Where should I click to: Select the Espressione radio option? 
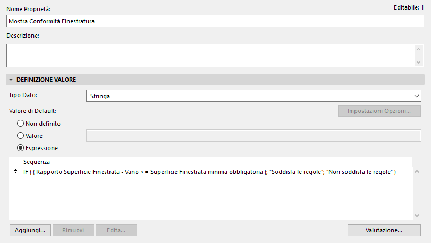21,148
